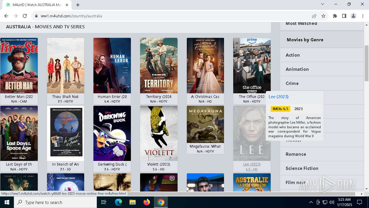The height and width of the screenshot is (208, 369).
Task: Reload the current page
Action: 25,16
